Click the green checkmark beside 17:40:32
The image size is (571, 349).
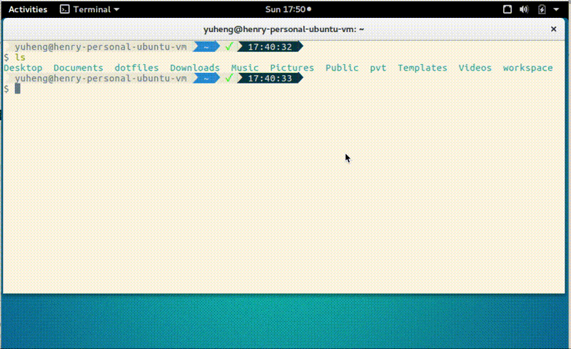[x=229, y=46]
